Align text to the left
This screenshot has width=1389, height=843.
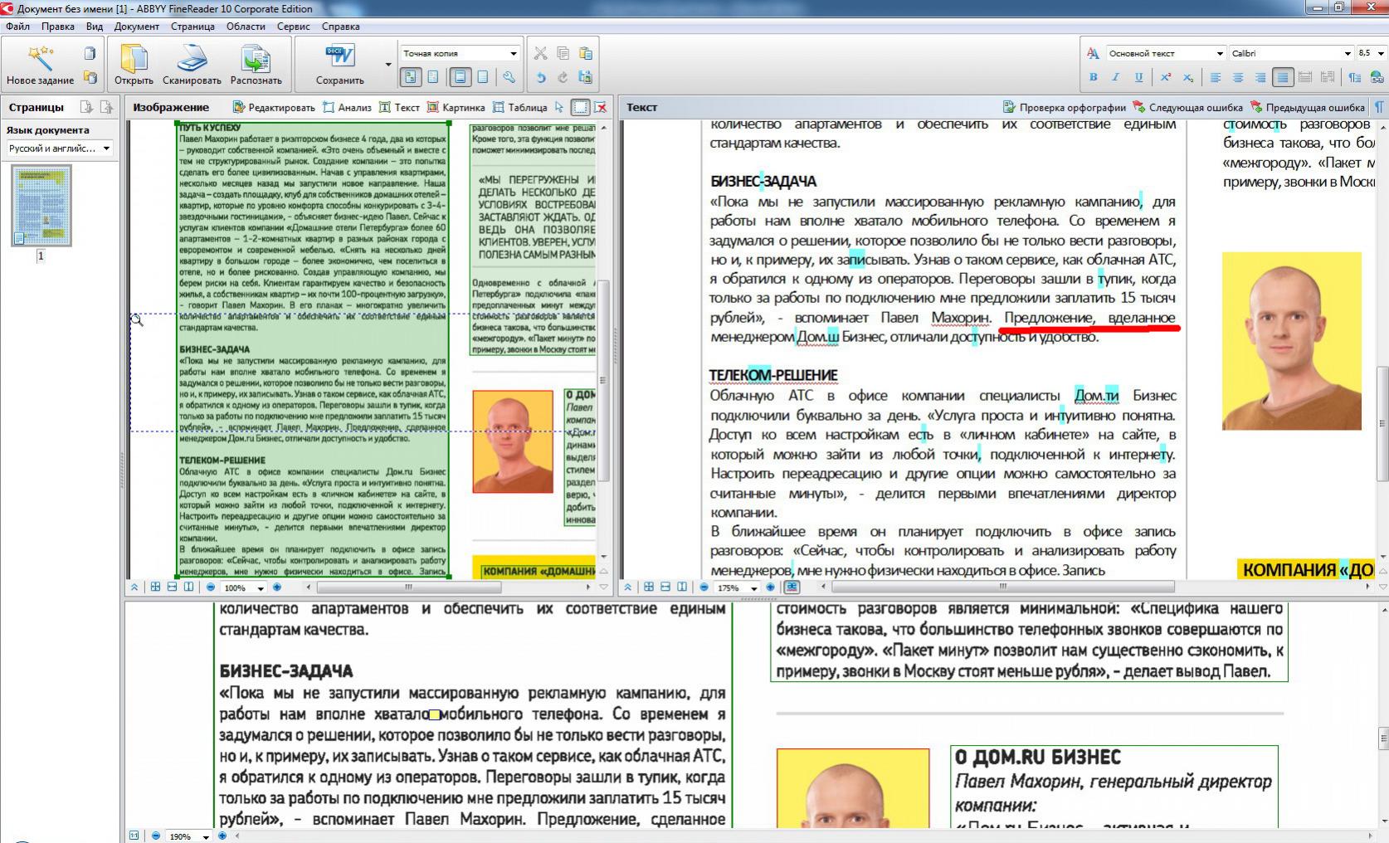(x=1216, y=77)
